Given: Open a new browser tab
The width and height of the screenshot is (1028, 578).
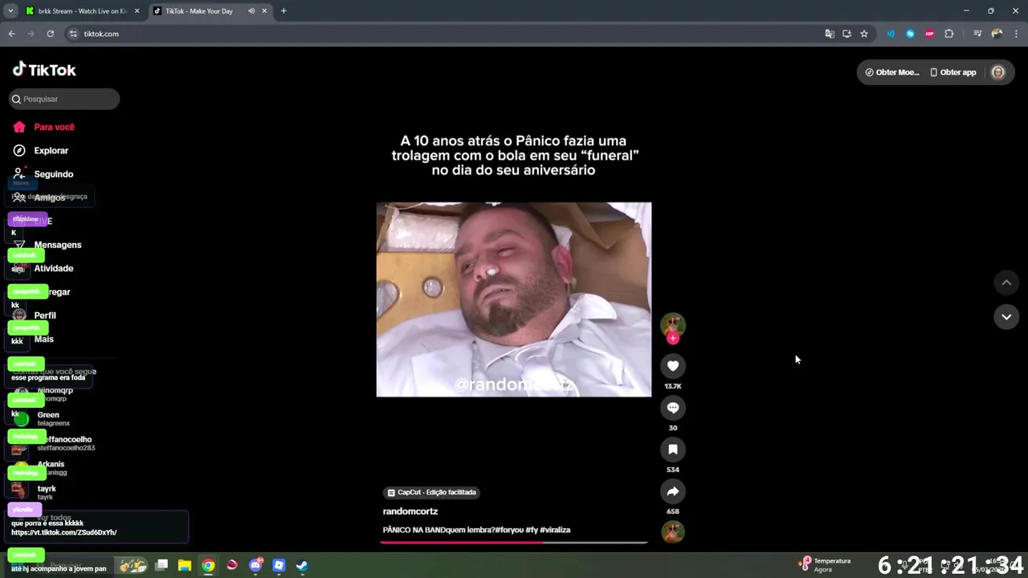Looking at the screenshot, I should [284, 11].
